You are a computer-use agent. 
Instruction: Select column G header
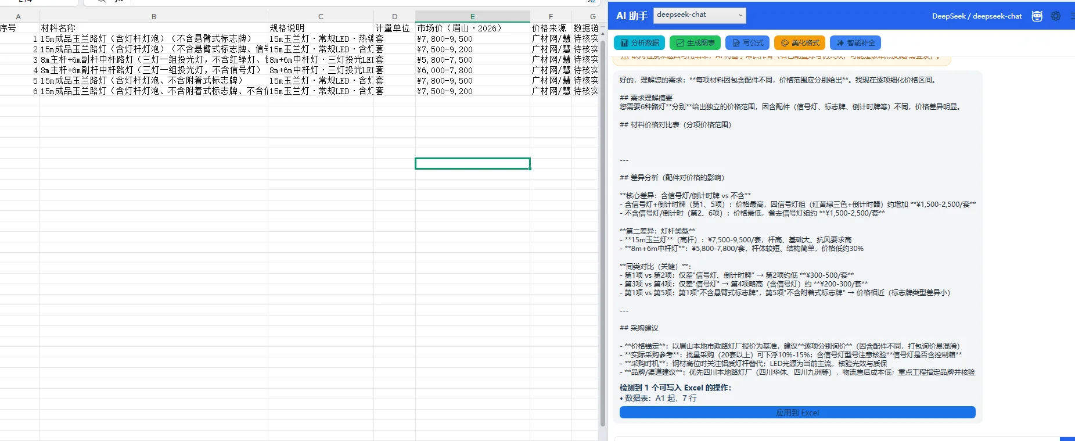585,17
